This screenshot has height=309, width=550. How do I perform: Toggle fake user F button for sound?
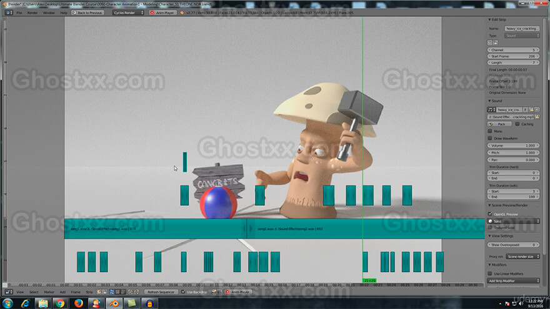pyautogui.click(x=525, y=110)
